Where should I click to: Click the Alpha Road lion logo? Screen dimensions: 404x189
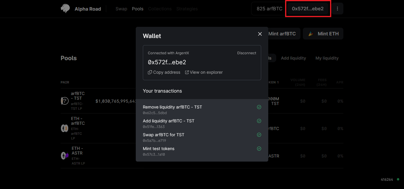pos(65,9)
